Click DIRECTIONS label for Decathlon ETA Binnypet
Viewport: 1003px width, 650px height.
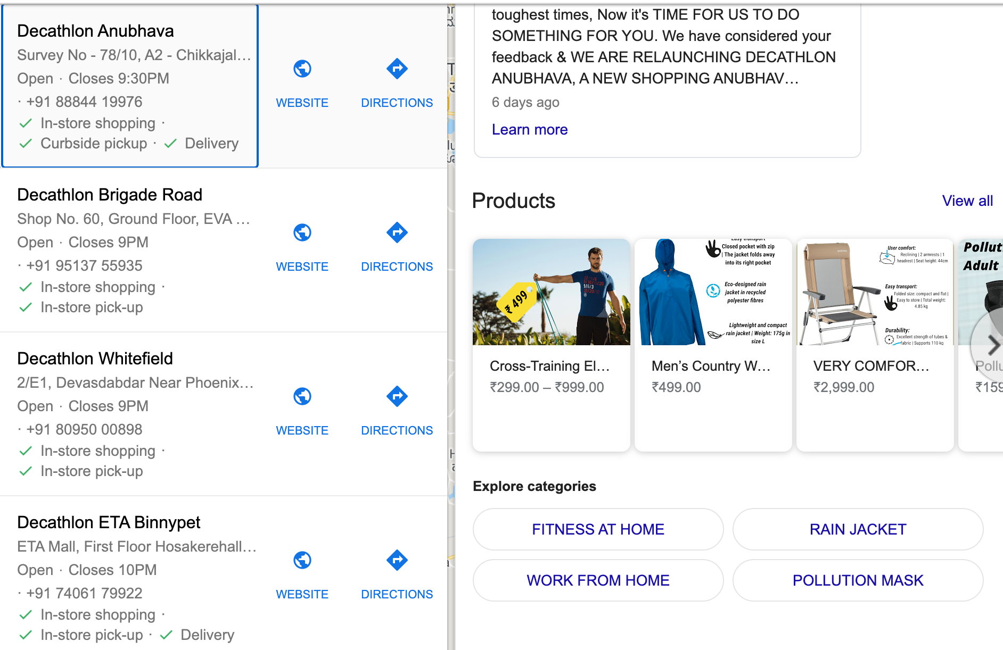(397, 594)
